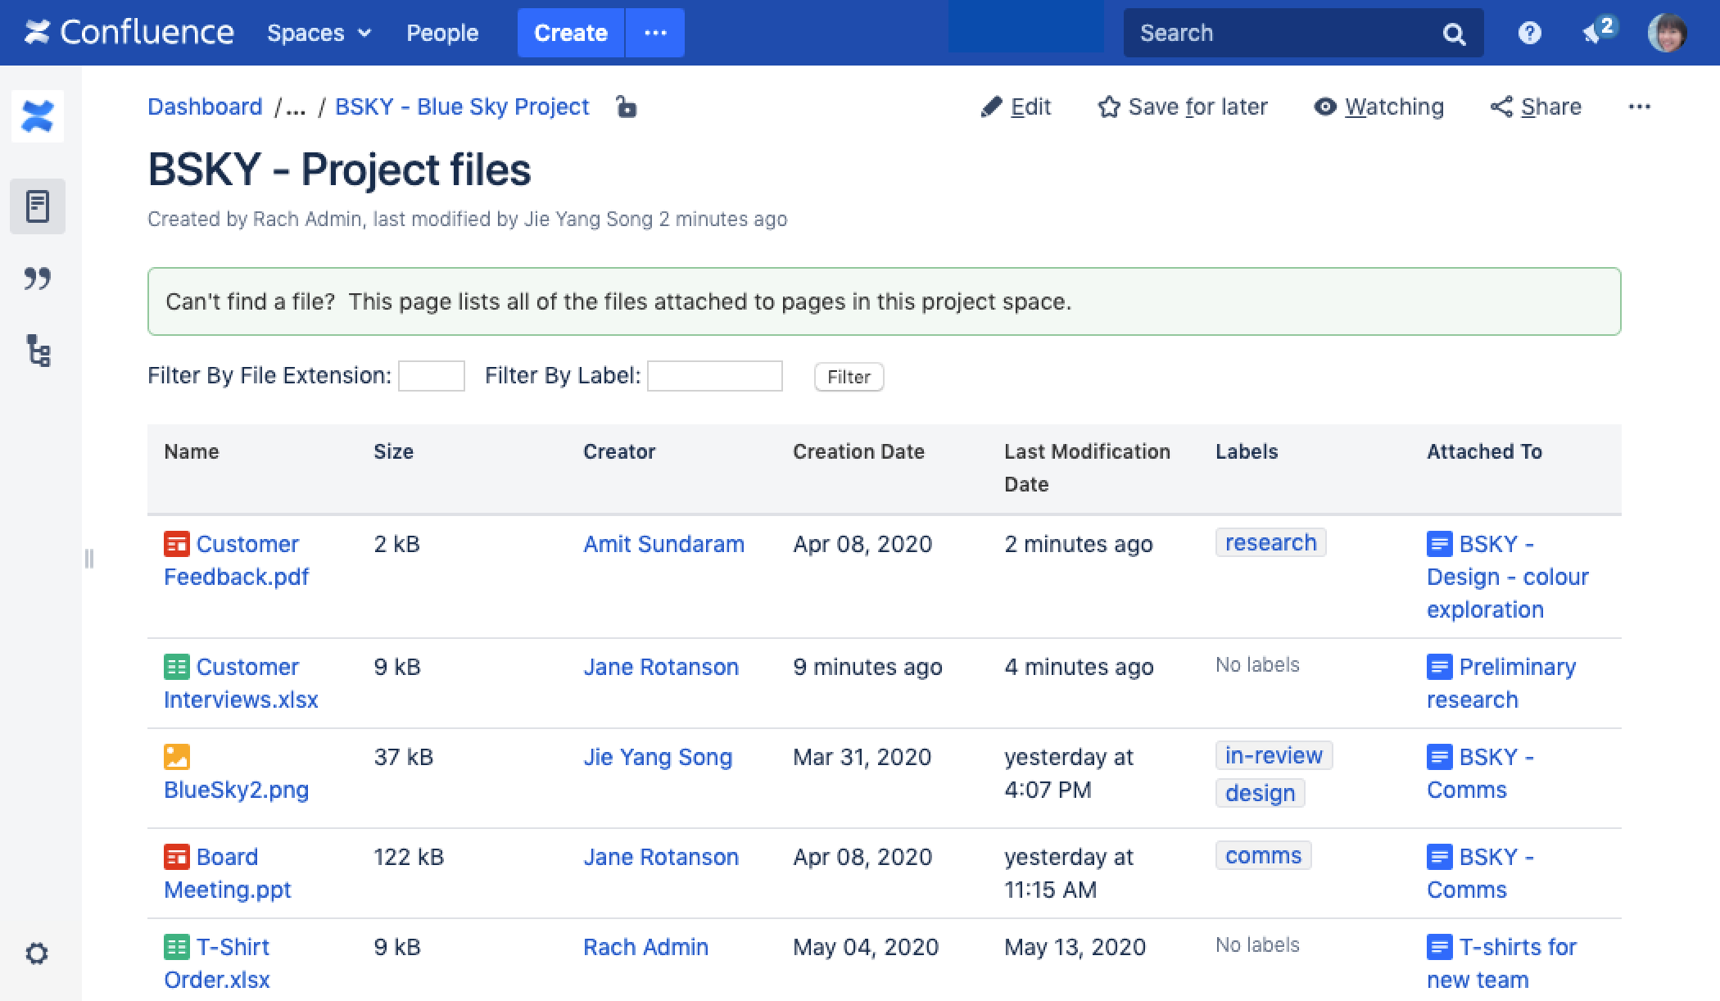
Task: Open the page more actions ellipsis menu
Action: 1639,107
